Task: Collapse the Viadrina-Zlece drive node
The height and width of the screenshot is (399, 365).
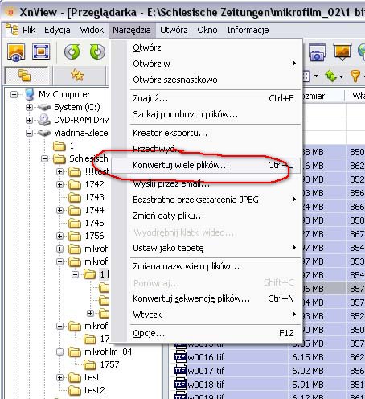Action: [29, 133]
